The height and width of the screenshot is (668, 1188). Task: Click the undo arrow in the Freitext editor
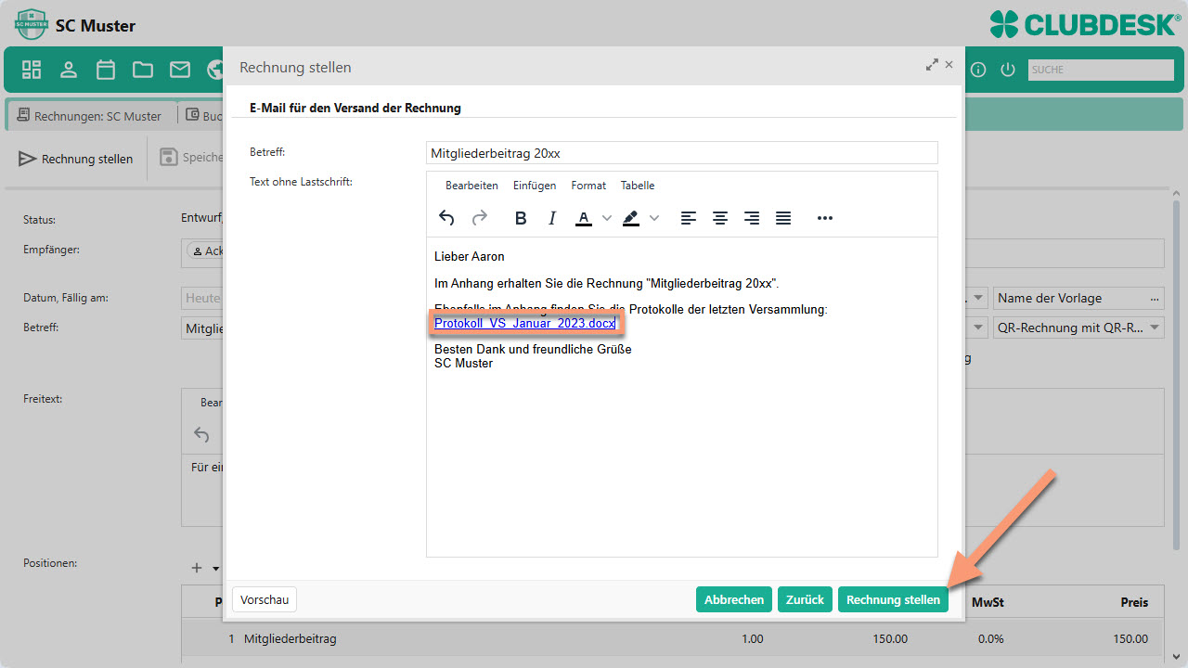click(201, 434)
